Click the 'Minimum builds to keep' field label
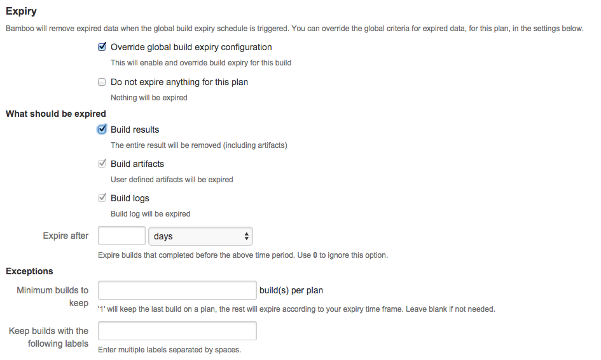Viewport: 601px width, 360px height. 53,297
